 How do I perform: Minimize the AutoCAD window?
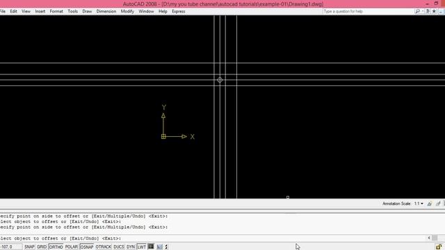click(427, 3)
